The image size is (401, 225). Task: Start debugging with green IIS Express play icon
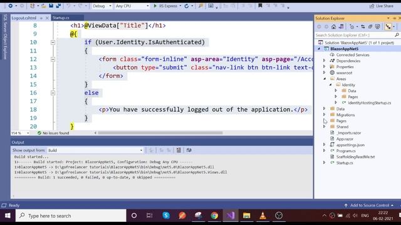coord(155,6)
